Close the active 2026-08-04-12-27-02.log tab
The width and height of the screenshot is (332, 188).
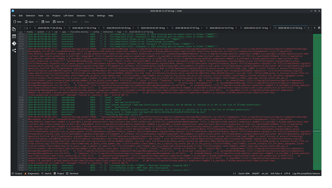(x=305, y=28)
